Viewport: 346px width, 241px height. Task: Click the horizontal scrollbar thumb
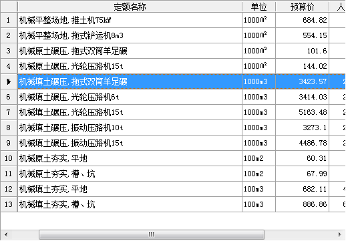[152, 234]
